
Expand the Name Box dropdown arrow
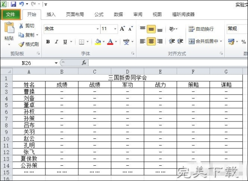point(56,63)
